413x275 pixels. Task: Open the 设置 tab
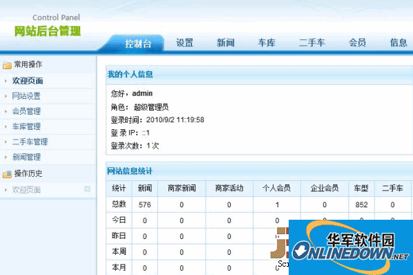pyautogui.click(x=184, y=43)
